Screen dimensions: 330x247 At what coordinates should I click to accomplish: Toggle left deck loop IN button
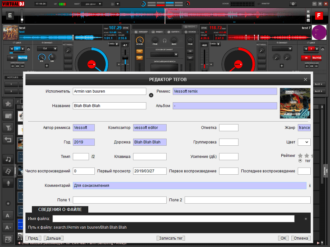click(12, 58)
